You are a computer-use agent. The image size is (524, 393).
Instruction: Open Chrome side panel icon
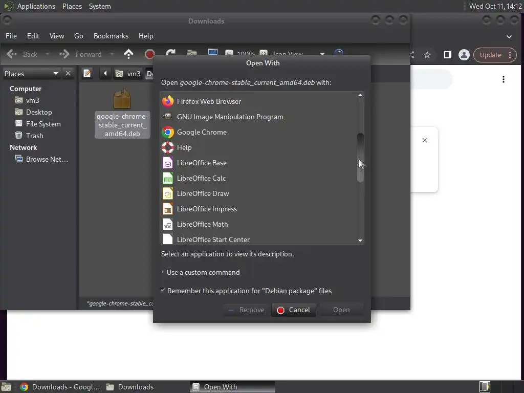click(x=447, y=55)
